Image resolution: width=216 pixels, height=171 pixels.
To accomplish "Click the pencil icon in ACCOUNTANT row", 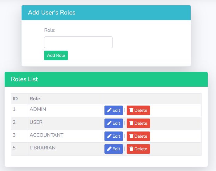I will [x=109, y=136].
